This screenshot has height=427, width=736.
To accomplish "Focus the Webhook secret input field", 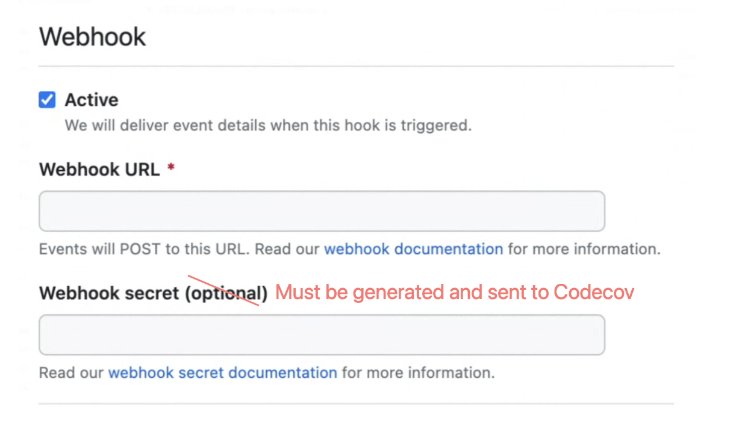I will tap(322, 334).
